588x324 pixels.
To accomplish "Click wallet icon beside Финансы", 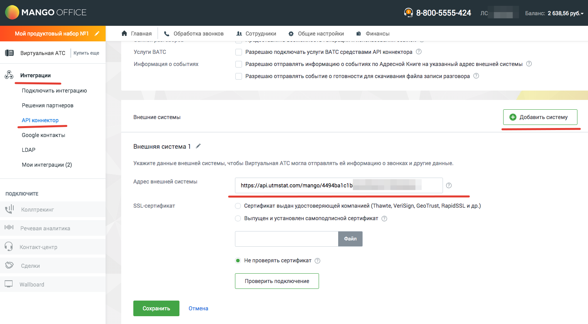I will [x=359, y=34].
